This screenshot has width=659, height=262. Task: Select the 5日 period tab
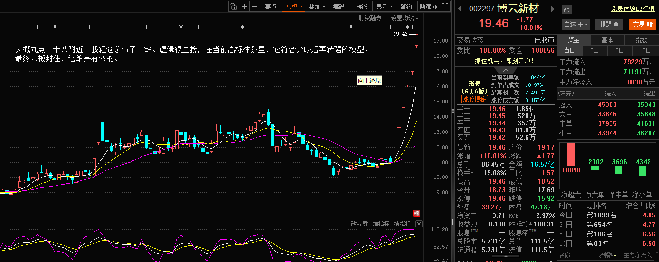620,50
